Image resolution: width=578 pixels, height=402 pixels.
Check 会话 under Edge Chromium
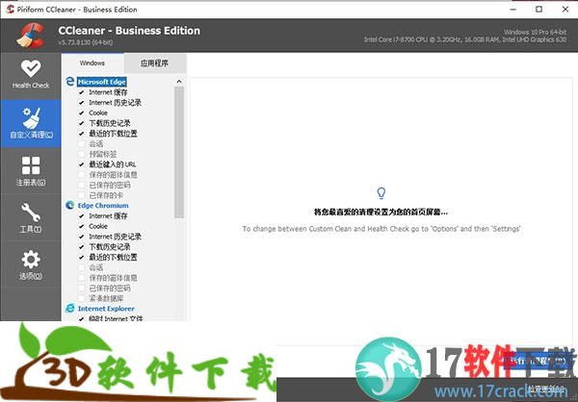[82, 267]
